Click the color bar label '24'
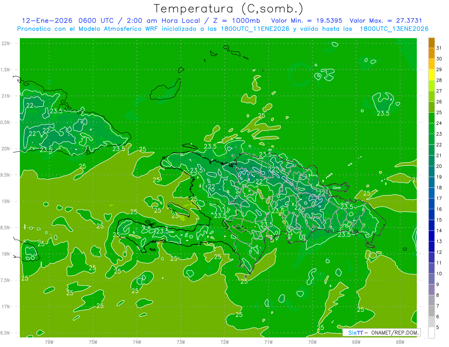Screen dimensions: 449x347 pyautogui.click(x=439, y=123)
